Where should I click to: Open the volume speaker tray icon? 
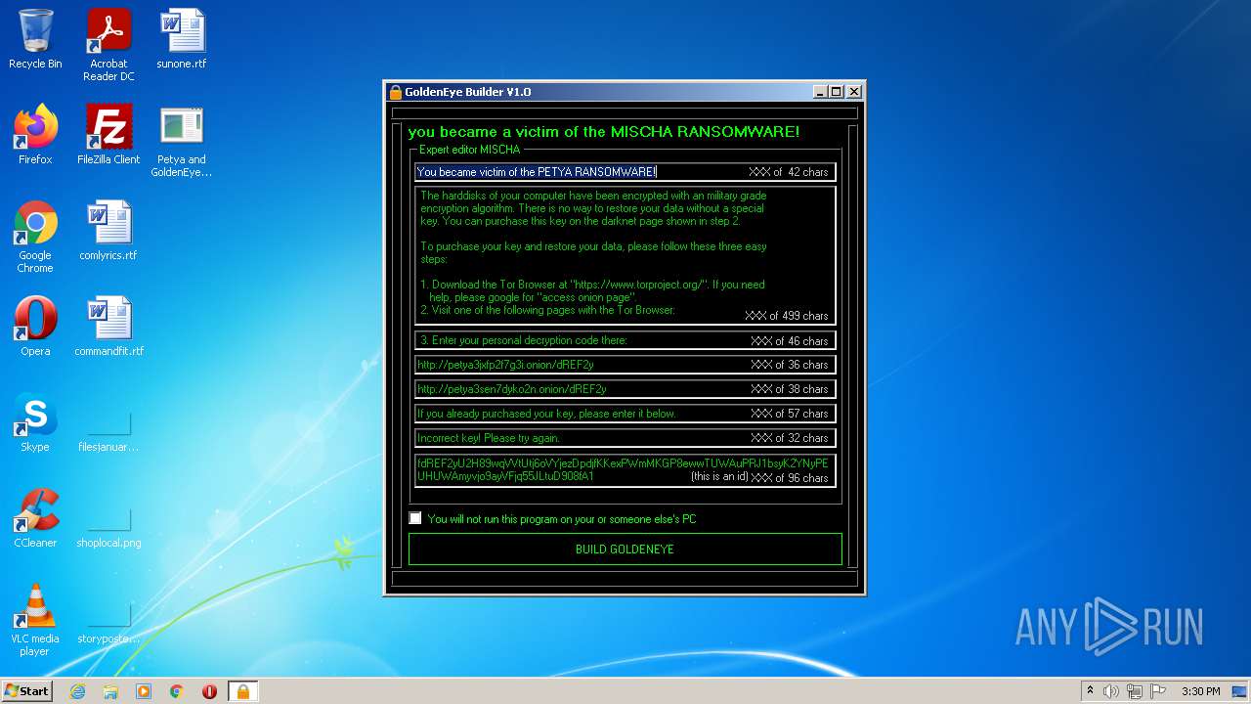[1111, 691]
